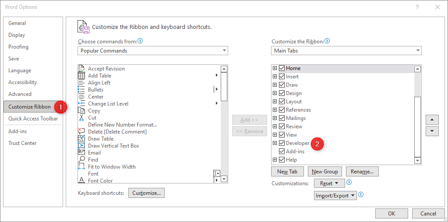Open the Import/Export dropdown

tap(335, 196)
